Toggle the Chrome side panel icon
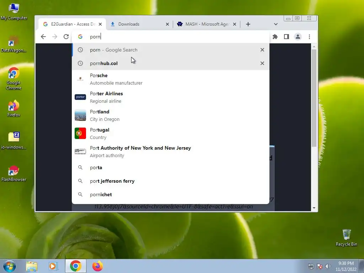 (x=287, y=37)
